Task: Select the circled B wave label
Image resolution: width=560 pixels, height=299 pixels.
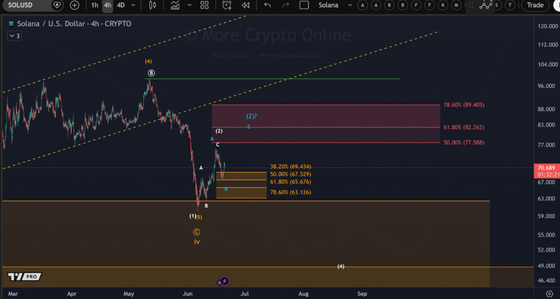Action: [151, 73]
